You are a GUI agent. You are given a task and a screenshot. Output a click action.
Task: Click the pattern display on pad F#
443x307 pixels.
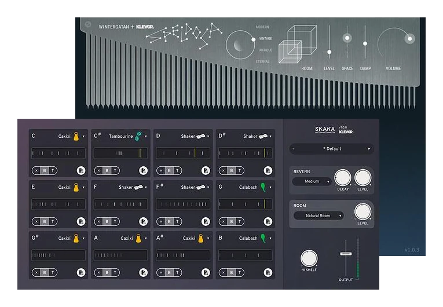(183, 204)
